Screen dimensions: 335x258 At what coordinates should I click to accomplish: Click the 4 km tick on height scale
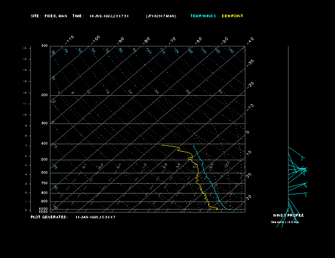pyautogui.click(x=26, y=175)
